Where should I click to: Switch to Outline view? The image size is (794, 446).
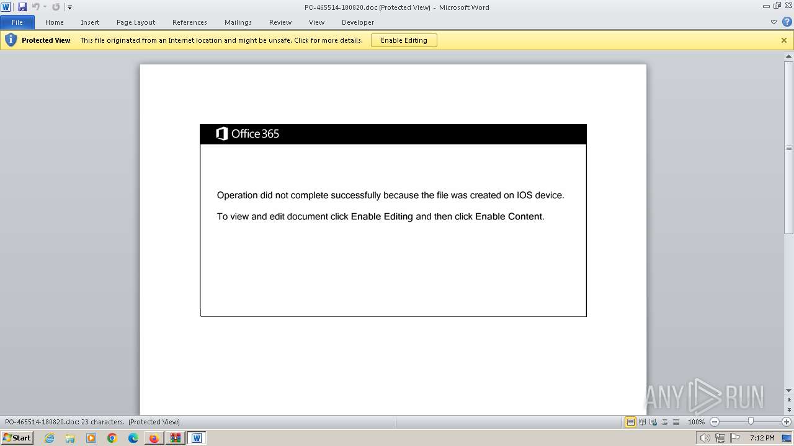pyautogui.click(x=664, y=422)
